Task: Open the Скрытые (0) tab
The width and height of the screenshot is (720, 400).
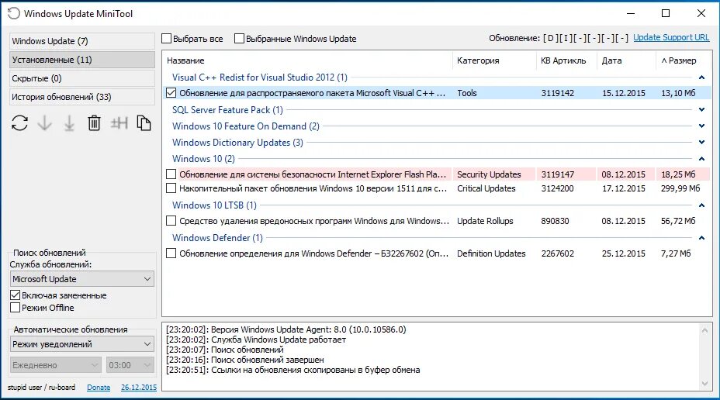Action: (x=81, y=78)
